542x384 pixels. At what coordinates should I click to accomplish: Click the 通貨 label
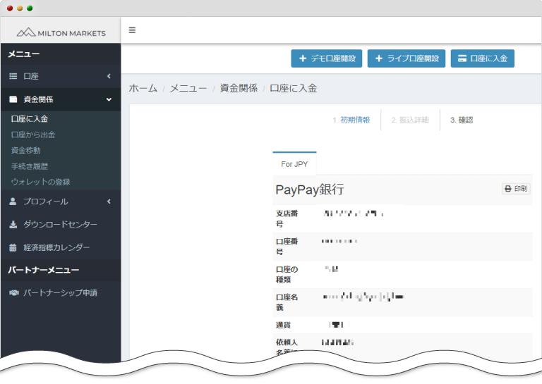click(283, 325)
